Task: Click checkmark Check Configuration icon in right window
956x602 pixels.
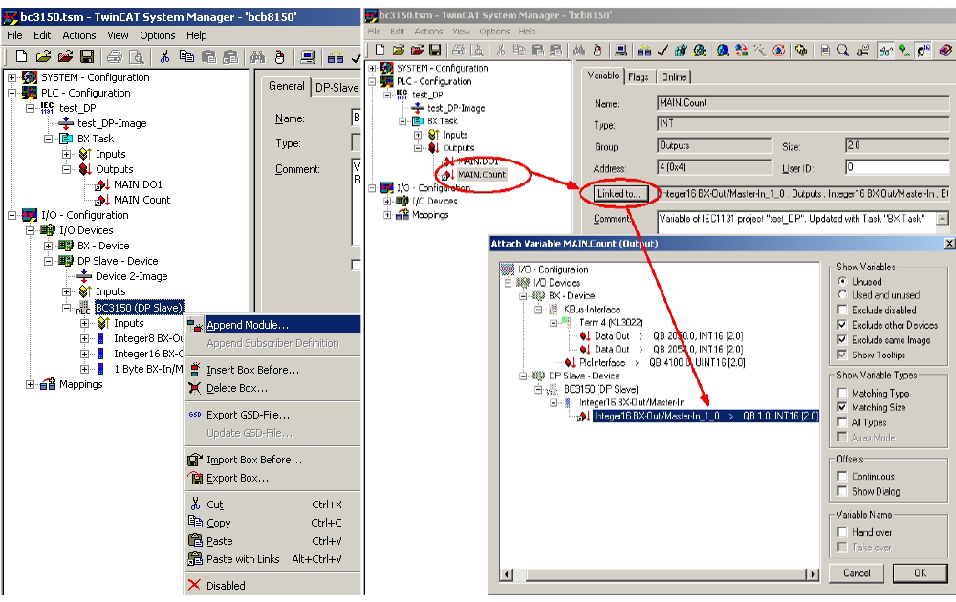Action: 663,50
